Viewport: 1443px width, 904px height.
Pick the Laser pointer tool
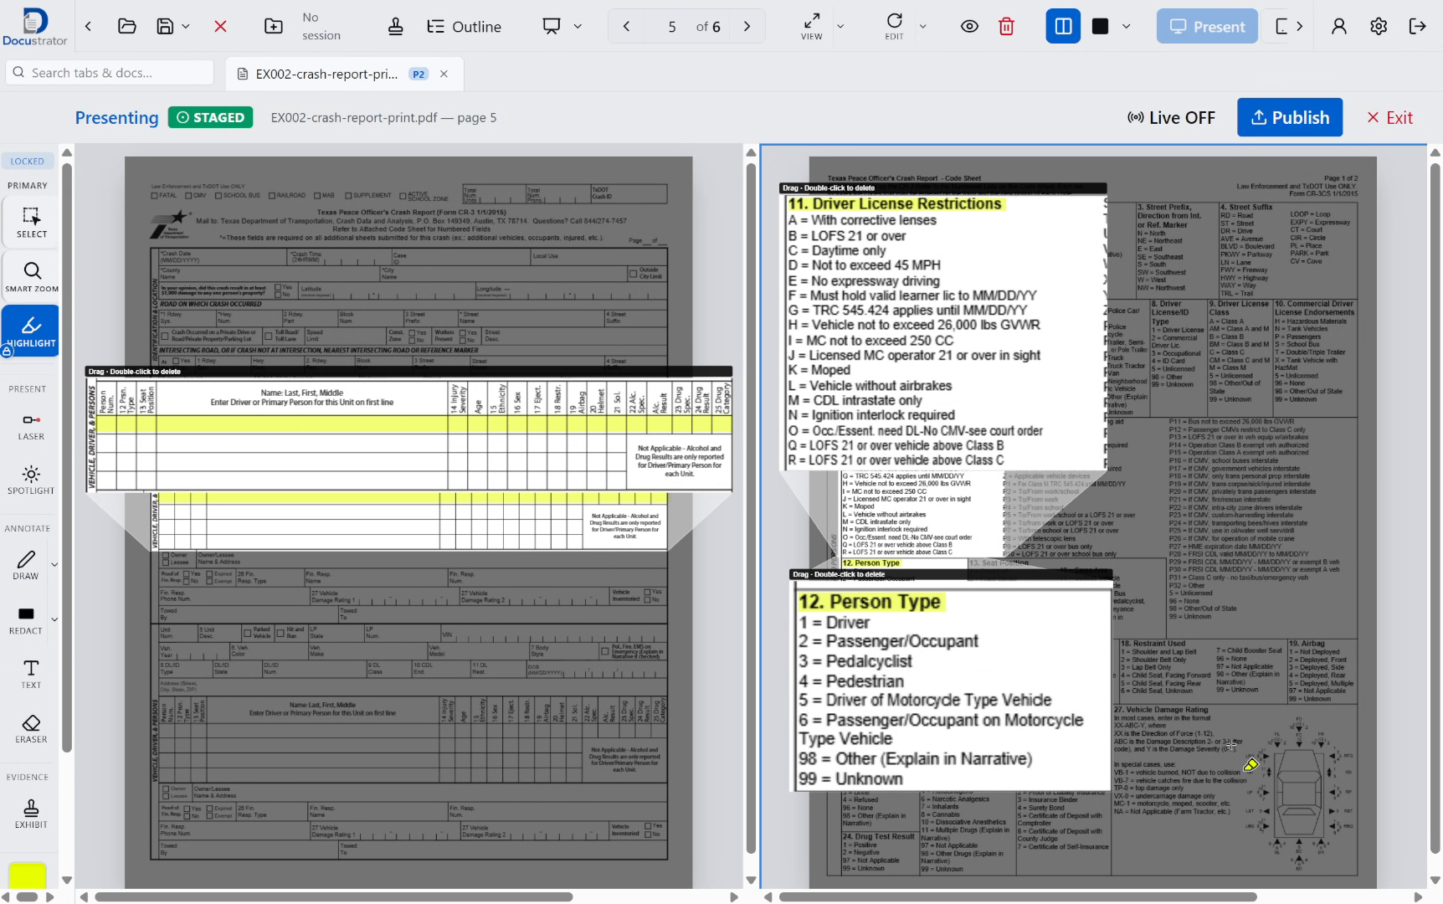pyautogui.click(x=31, y=425)
